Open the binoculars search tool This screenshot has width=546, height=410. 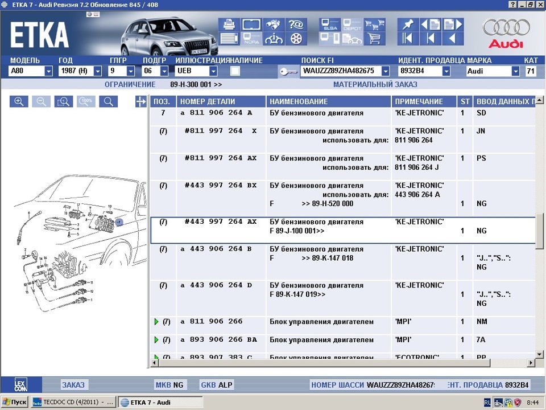[274, 24]
